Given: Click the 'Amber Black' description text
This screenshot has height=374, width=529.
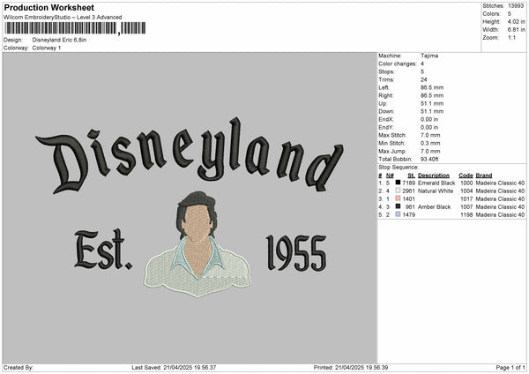Looking at the screenshot, I should tap(434, 206).
